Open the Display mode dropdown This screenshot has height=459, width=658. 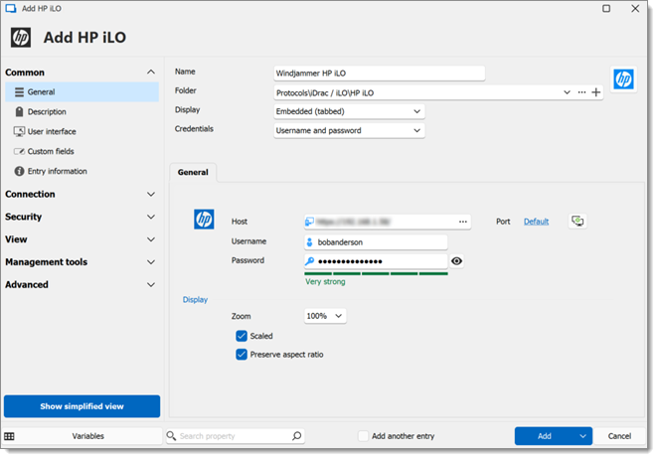click(349, 111)
